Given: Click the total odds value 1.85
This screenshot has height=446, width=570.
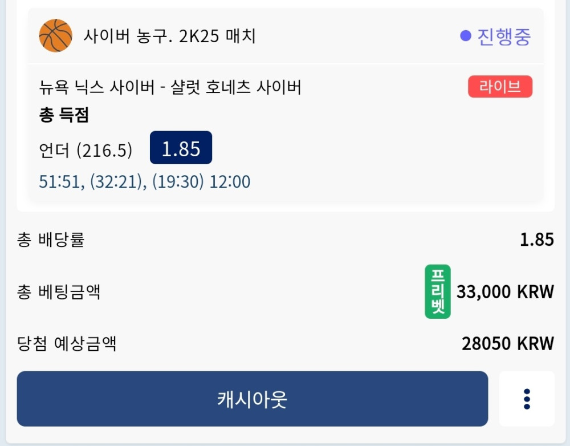Looking at the screenshot, I should coord(536,240).
